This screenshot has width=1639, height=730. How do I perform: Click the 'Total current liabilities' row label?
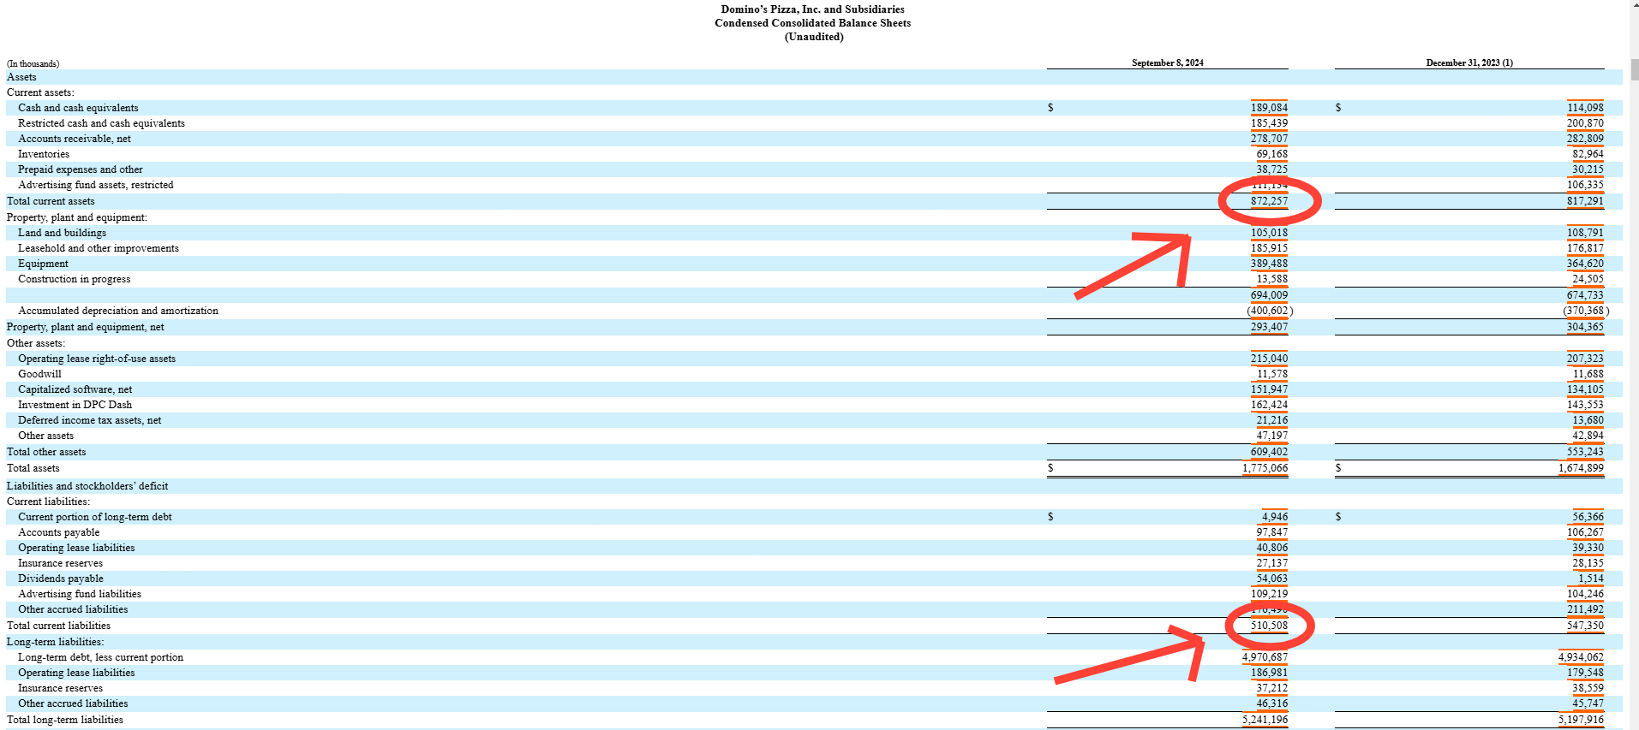pyautogui.click(x=58, y=626)
